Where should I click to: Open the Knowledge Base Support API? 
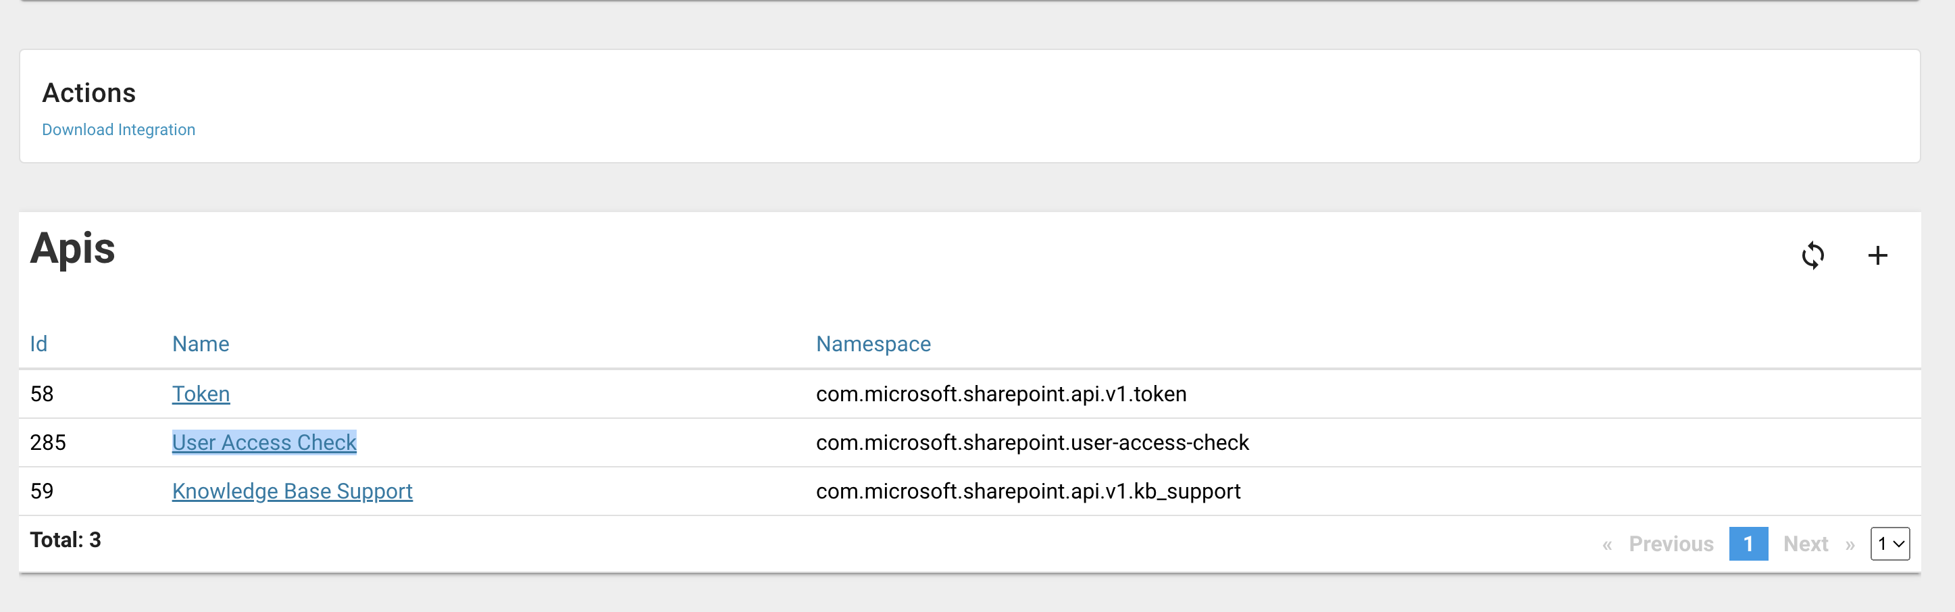[293, 491]
